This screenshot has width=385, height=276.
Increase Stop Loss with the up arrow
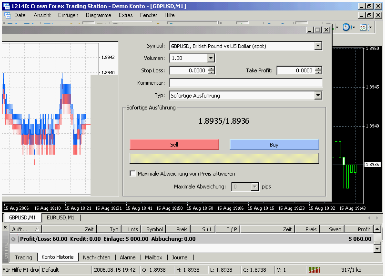pos(211,68)
